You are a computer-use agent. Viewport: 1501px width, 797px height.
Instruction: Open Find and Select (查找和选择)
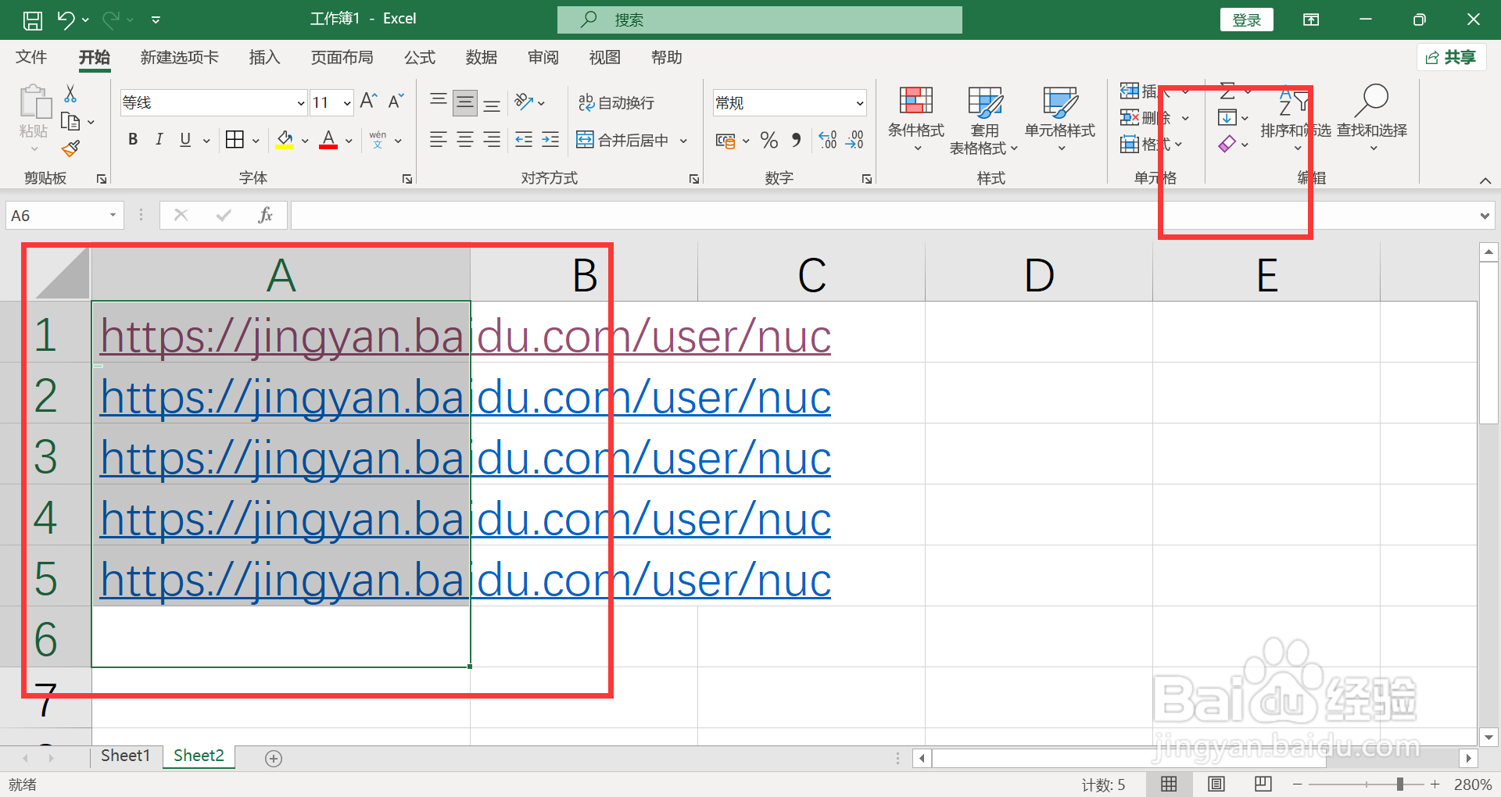click(1372, 117)
